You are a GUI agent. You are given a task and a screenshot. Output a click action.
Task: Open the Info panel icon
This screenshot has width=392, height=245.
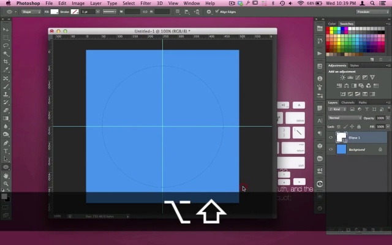320,78
